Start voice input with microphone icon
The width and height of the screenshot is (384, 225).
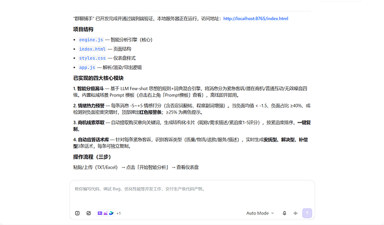(284, 213)
